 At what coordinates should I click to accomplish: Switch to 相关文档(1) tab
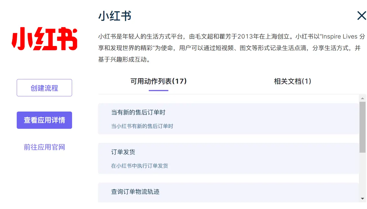(x=293, y=81)
